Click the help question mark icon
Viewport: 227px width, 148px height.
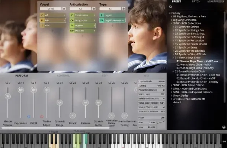pyautogui.click(x=224, y=127)
